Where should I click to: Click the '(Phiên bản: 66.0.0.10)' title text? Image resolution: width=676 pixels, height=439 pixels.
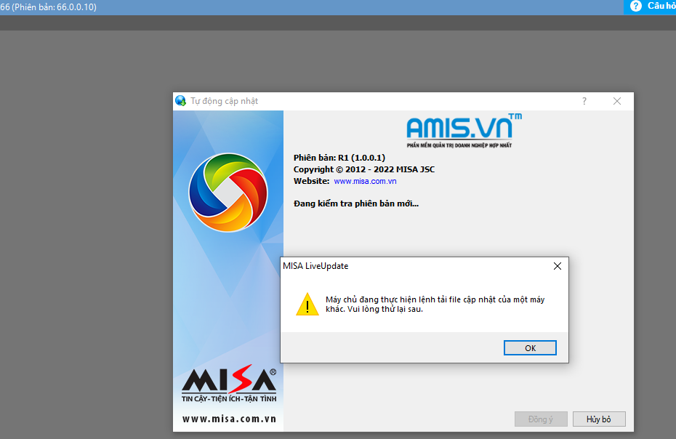click(55, 7)
